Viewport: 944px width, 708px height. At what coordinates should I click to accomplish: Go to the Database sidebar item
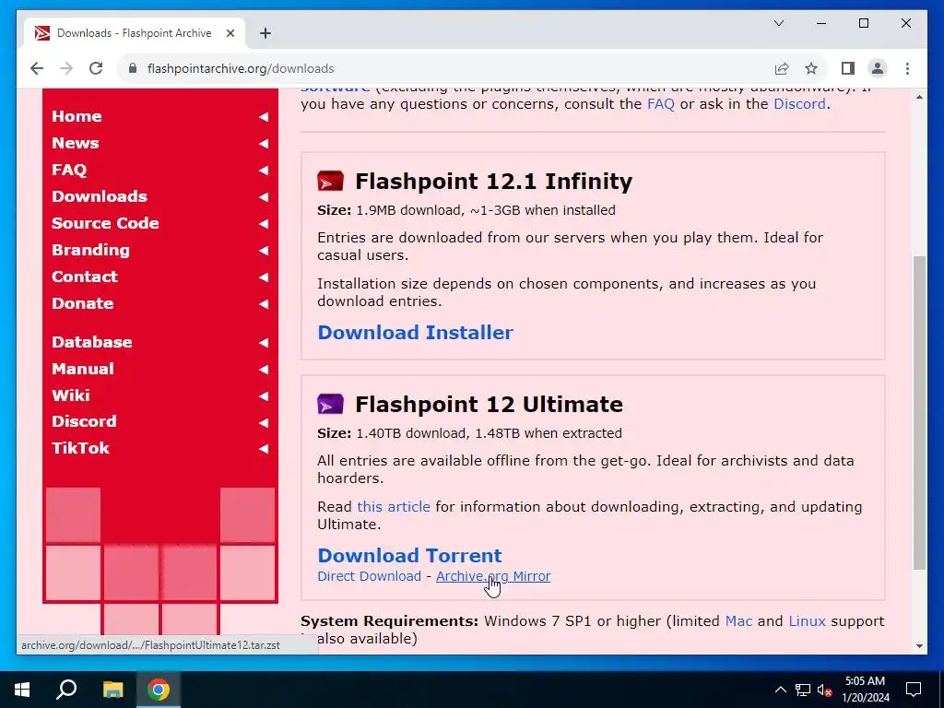(x=92, y=342)
